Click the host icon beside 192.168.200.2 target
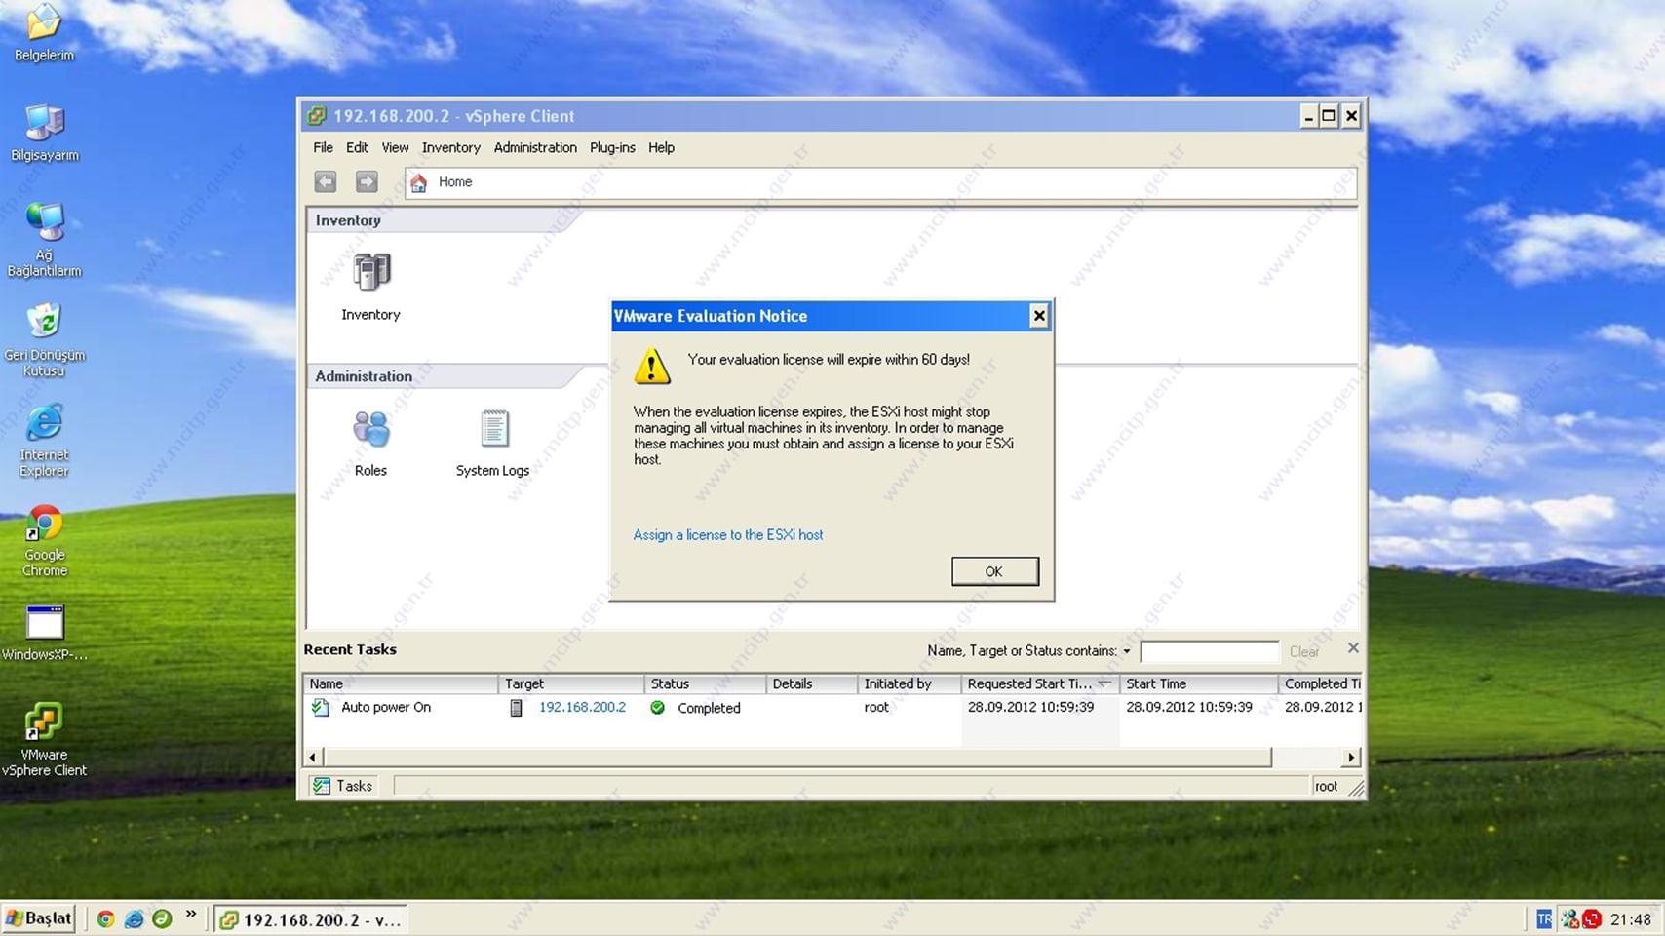This screenshot has height=936, width=1665. [517, 708]
